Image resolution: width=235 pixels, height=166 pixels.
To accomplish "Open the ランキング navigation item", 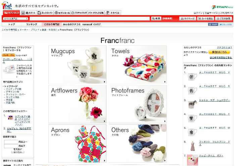I will coord(32,24).
